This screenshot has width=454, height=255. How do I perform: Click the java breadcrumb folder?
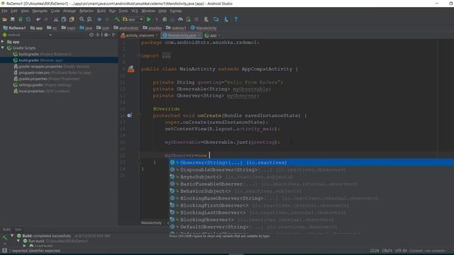[86, 28]
